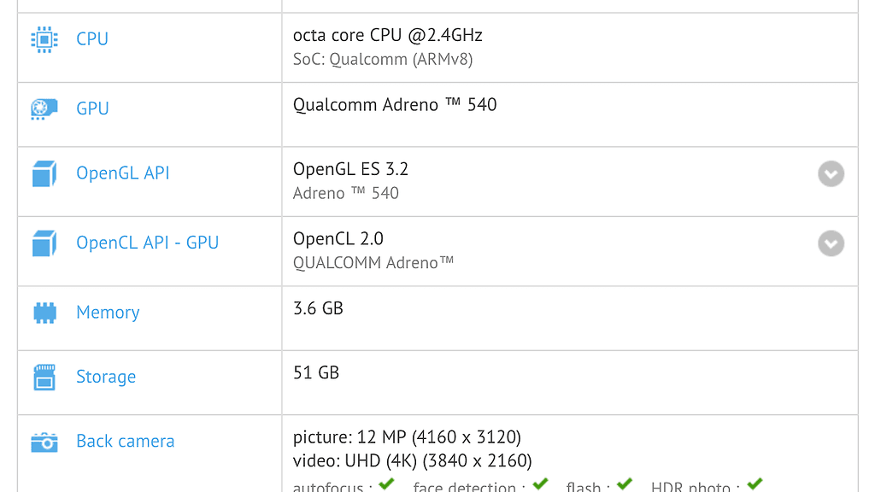Select the OpenCL API - GPU label
This screenshot has width=875, height=492.
[147, 243]
